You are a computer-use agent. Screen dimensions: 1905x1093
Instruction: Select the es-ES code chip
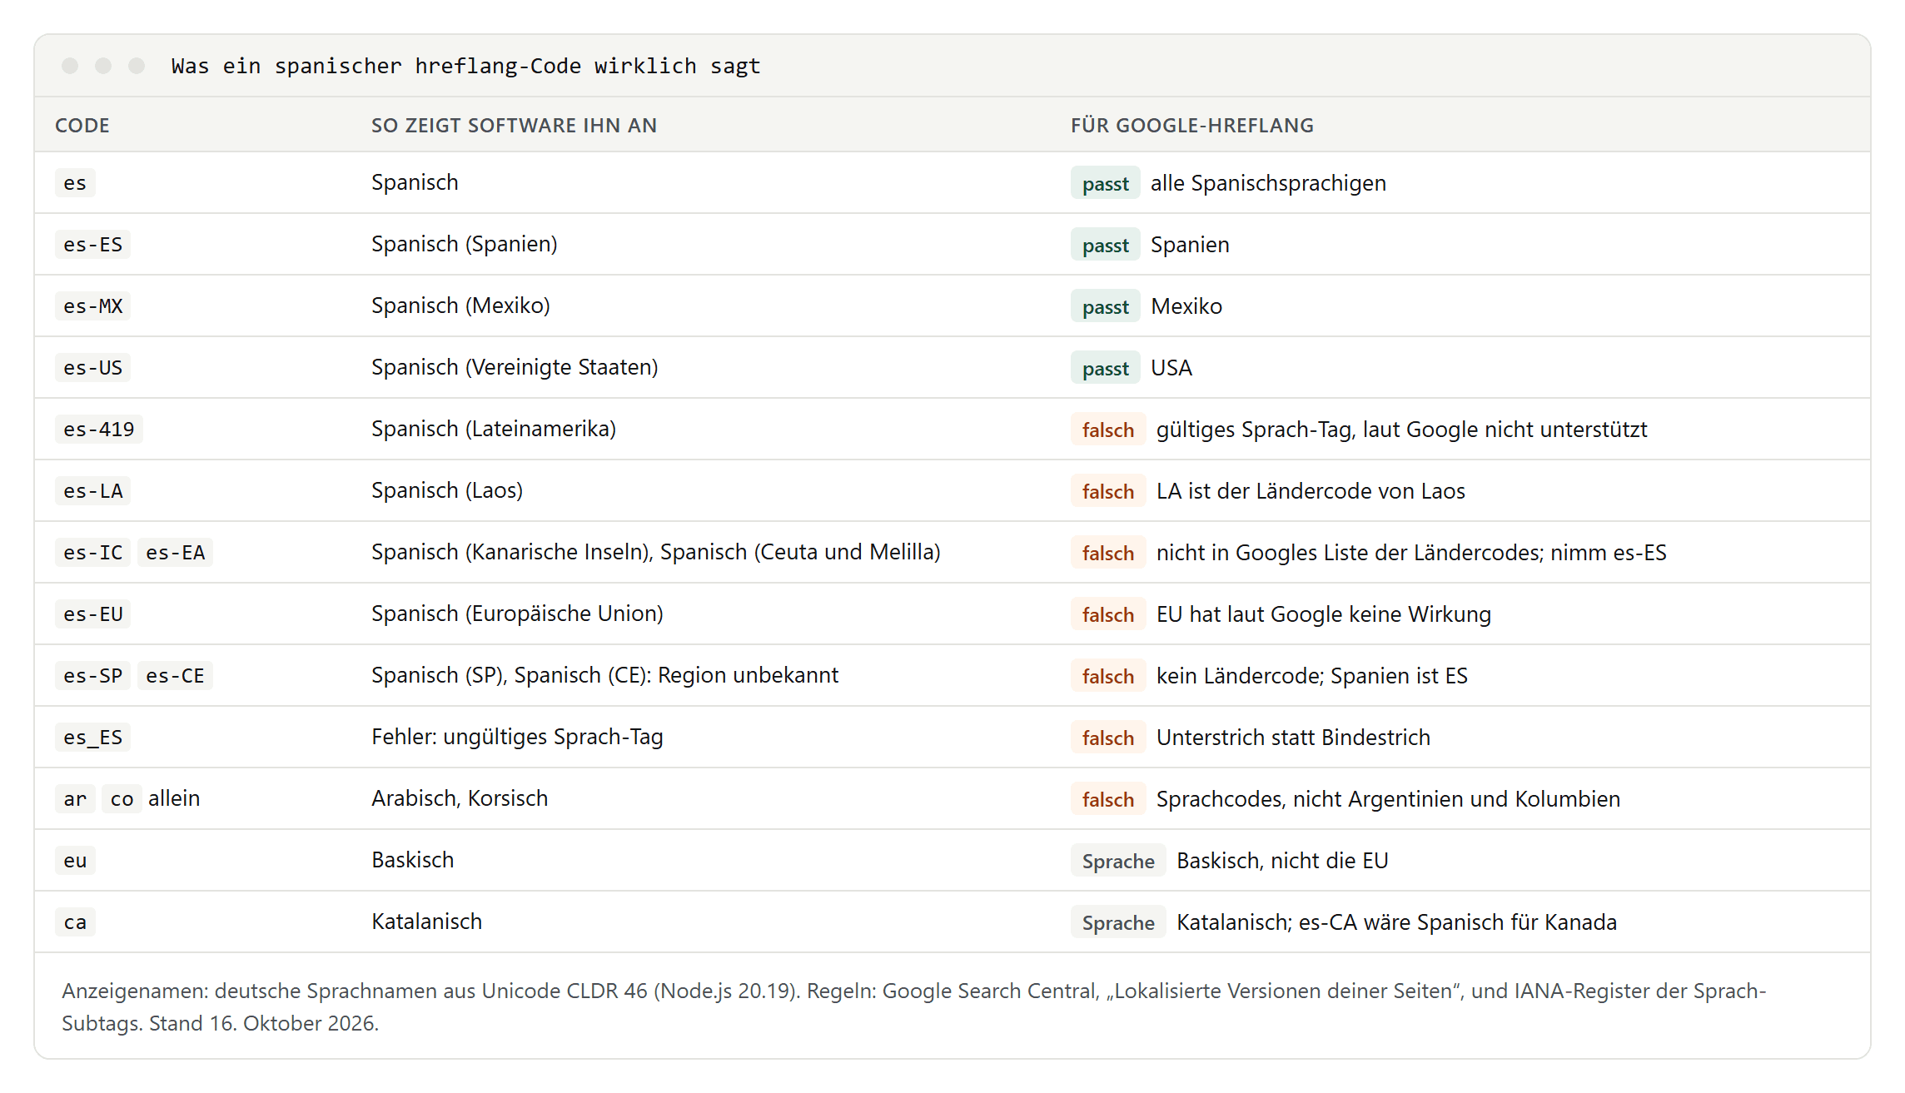[x=92, y=245]
